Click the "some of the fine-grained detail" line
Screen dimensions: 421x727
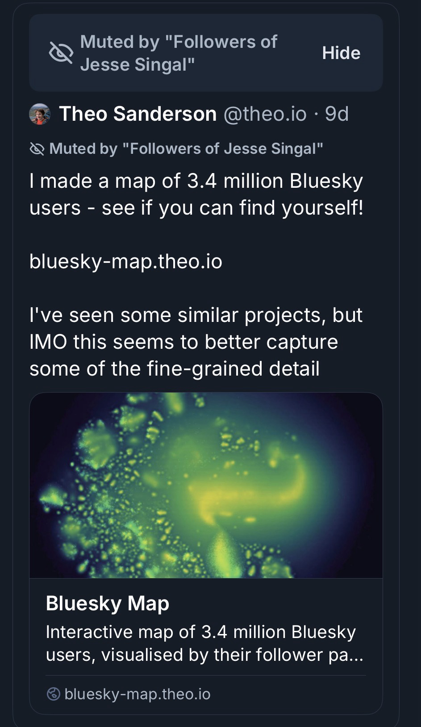(x=174, y=369)
